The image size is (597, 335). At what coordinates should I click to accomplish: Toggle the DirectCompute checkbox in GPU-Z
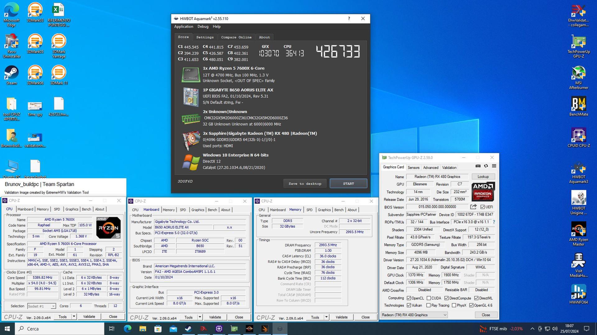tap(447, 298)
